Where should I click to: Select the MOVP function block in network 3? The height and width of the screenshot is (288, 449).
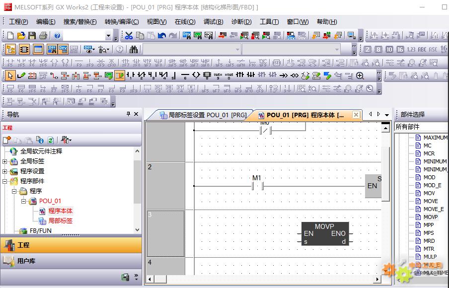[x=325, y=233]
